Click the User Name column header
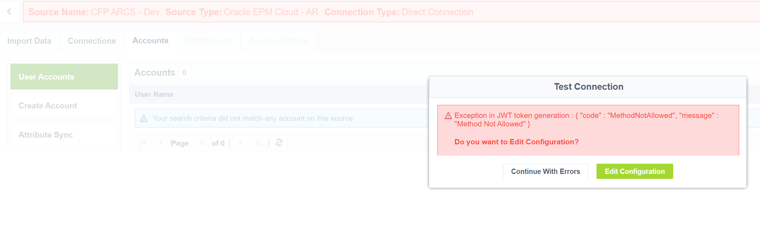The image size is (760, 226). [154, 94]
